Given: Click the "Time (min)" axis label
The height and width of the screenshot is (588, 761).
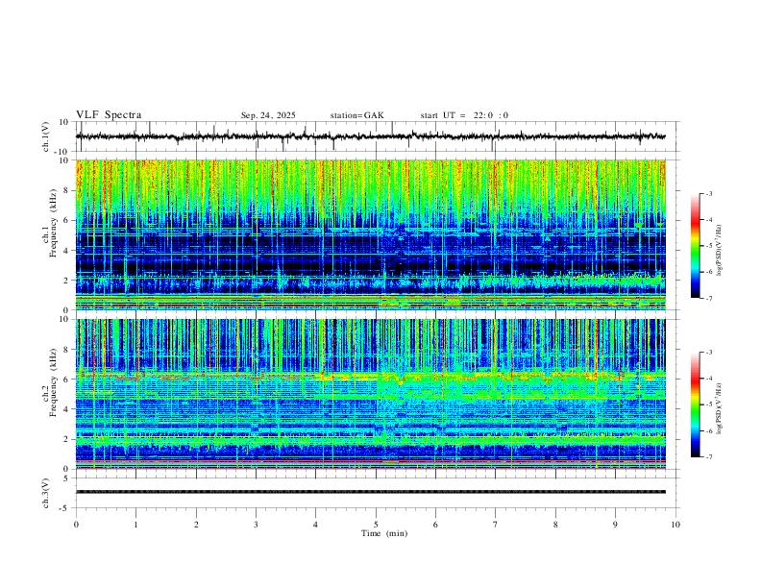Looking at the screenshot, I should pos(384,533).
